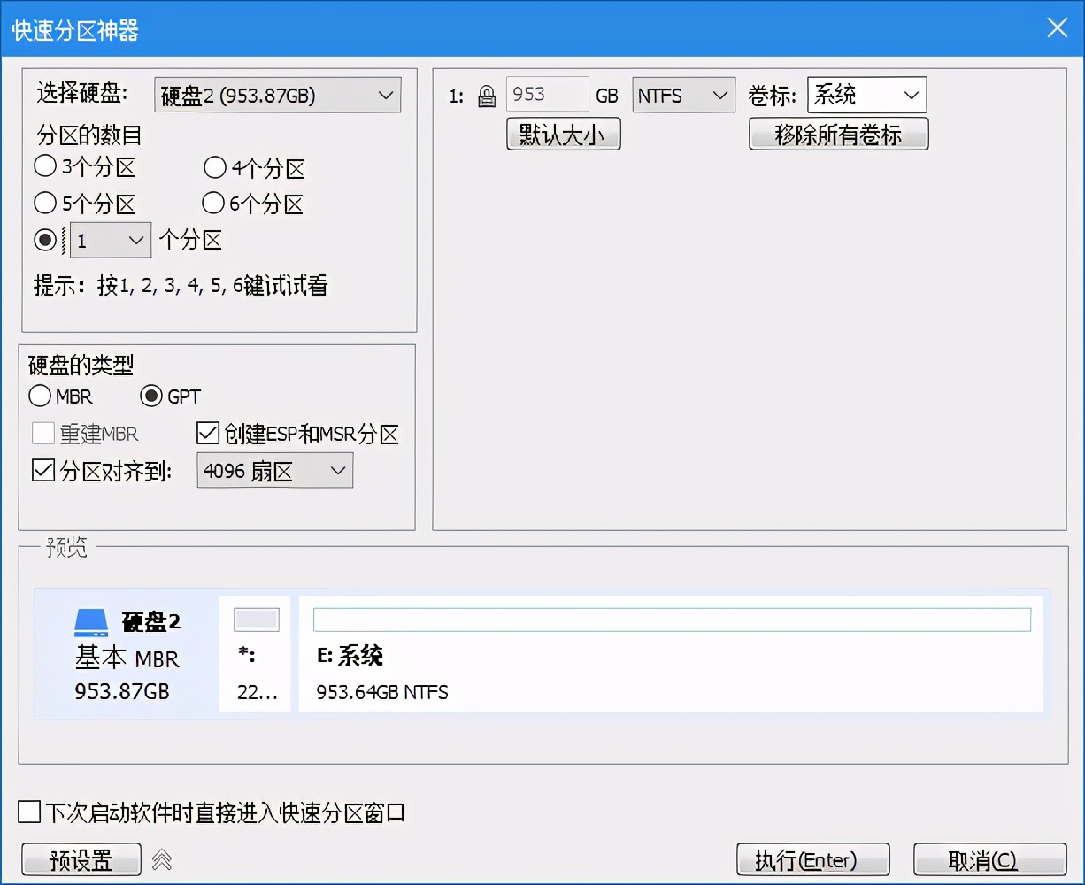1085x885 pixels.
Task: Click the 移除所有卷标 button
Action: (838, 134)
